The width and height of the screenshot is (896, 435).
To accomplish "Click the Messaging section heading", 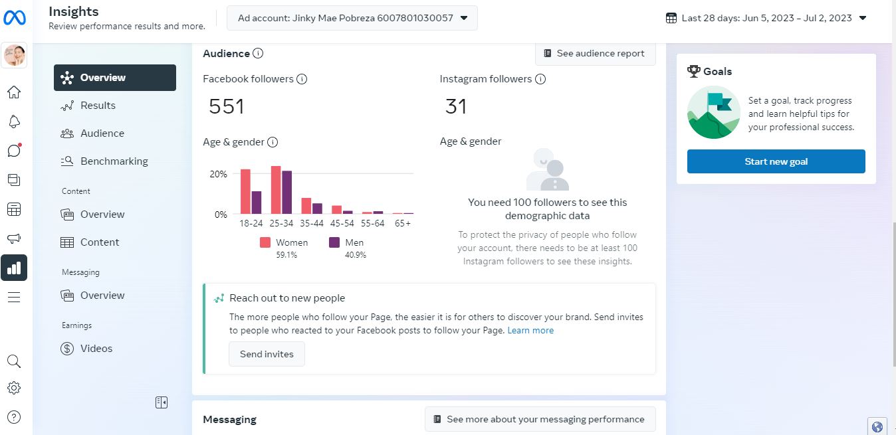I will click(x=229, y=419).
